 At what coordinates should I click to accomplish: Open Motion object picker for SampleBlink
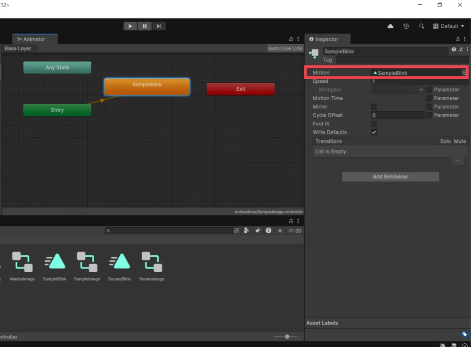[464, 73]
